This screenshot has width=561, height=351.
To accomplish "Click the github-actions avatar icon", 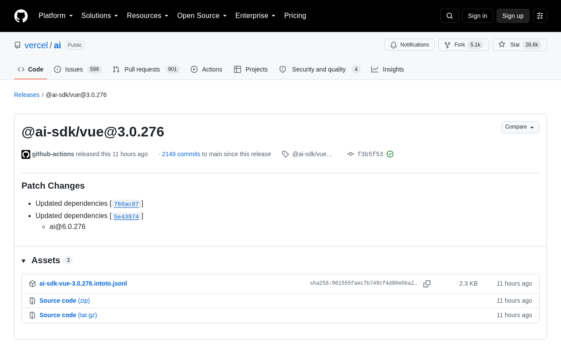I will coord(26,154).
